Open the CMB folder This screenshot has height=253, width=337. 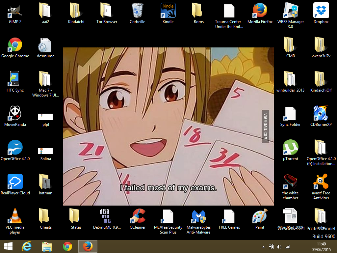pyautogui.click(x=290, y=45)
